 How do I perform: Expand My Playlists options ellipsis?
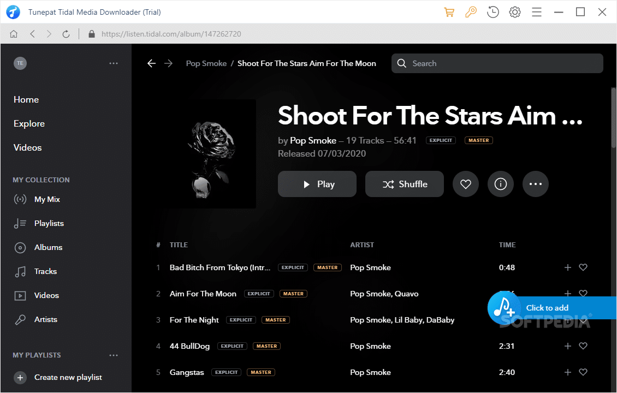[114, 355]
